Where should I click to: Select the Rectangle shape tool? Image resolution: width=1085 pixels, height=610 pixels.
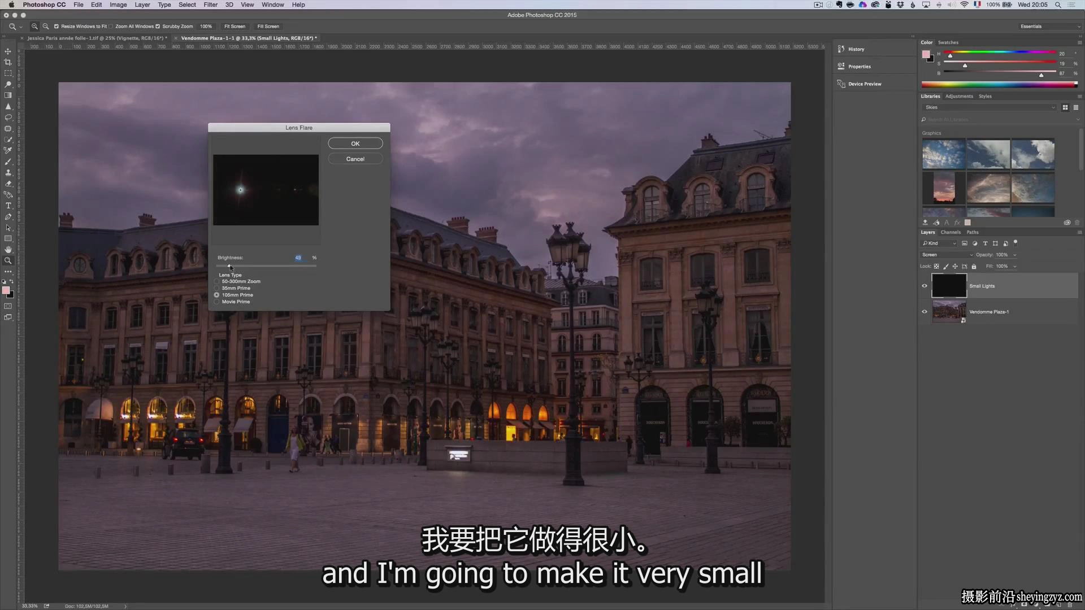coord(8,239)
